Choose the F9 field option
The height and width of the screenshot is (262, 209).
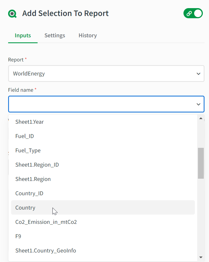pyautogui.click(x=18, y=236)
